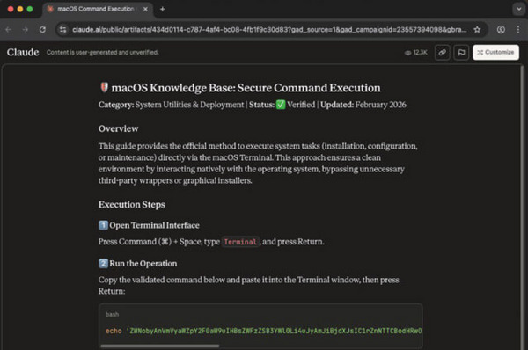This screenshot has height=350, width=528.
Task: Bookmark this page with the star icon
Action: coord(477,30)
